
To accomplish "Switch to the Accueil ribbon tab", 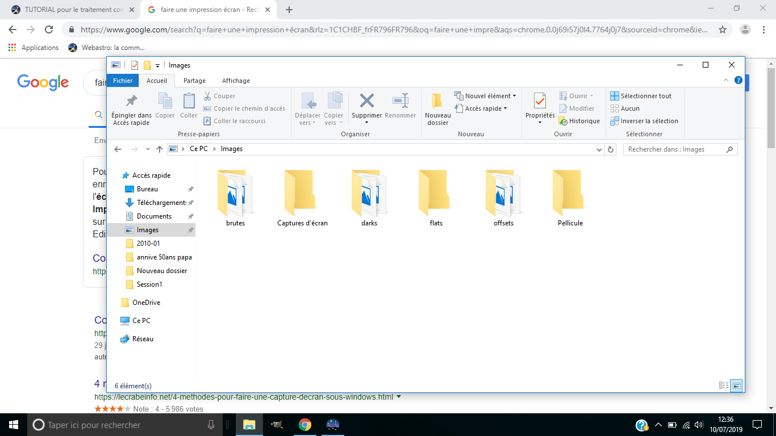I will 157,81.
